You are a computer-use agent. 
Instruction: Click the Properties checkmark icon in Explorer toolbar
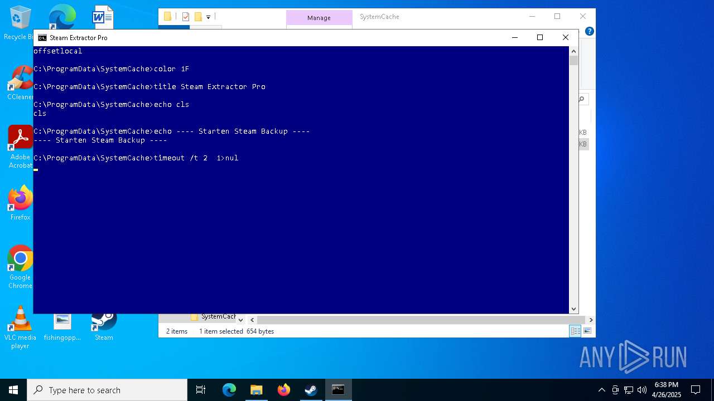(x=186, y=17)
